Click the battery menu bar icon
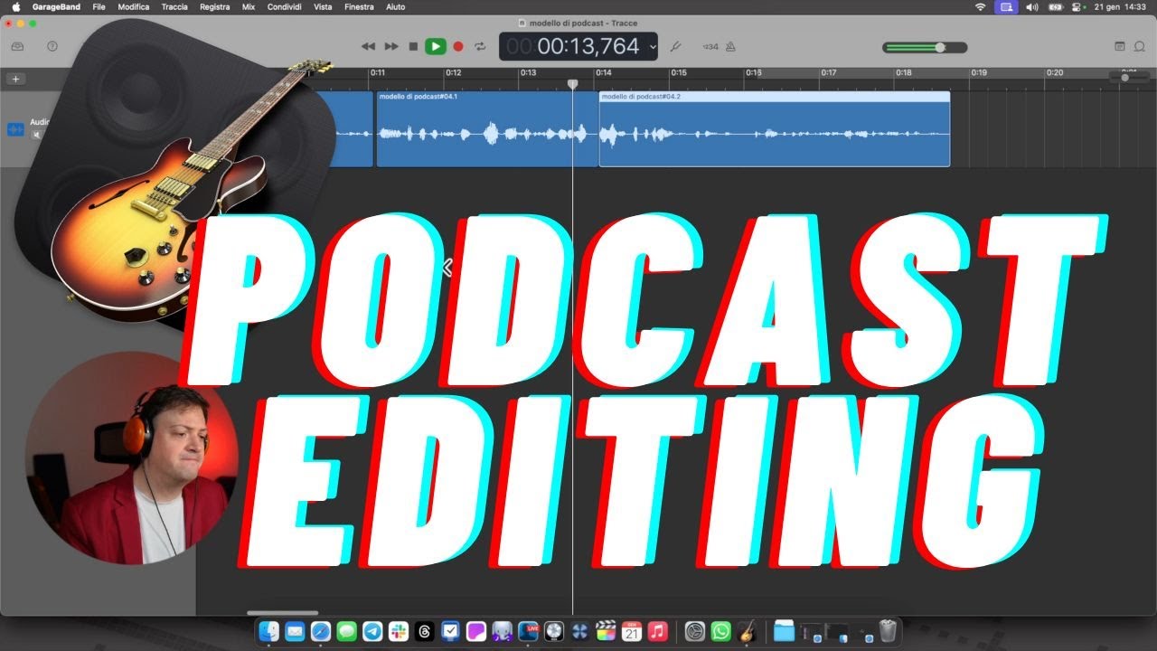1157x651 pixels. coord(1056,6)
